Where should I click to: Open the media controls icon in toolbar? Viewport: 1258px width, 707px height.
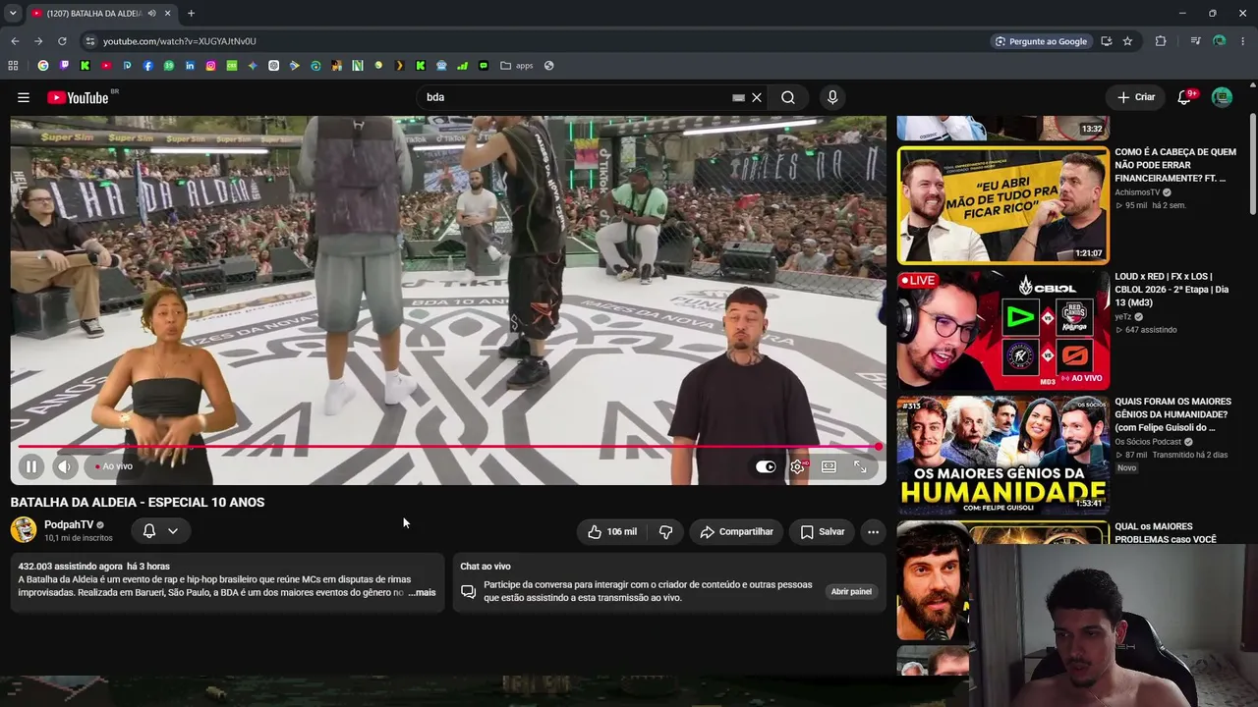pos(1195,41)
